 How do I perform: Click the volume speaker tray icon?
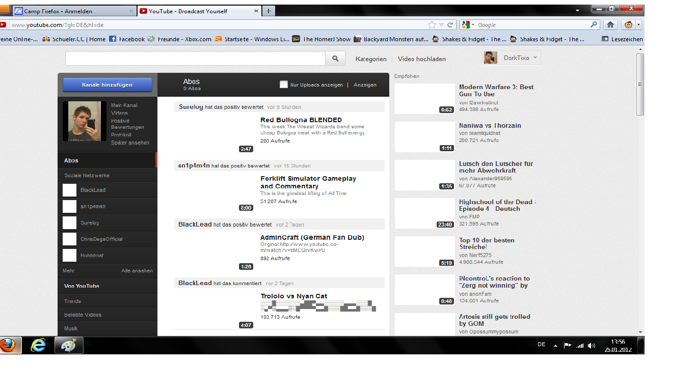tap(592, 345)
